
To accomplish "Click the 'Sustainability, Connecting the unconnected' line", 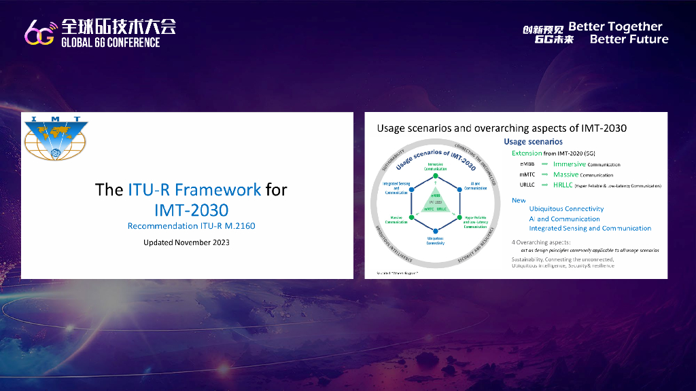I will tap(563, 259).
